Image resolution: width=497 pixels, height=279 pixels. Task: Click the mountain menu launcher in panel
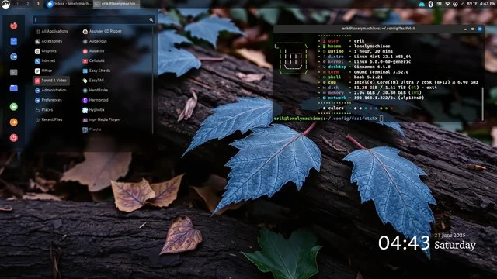(5, 4)
